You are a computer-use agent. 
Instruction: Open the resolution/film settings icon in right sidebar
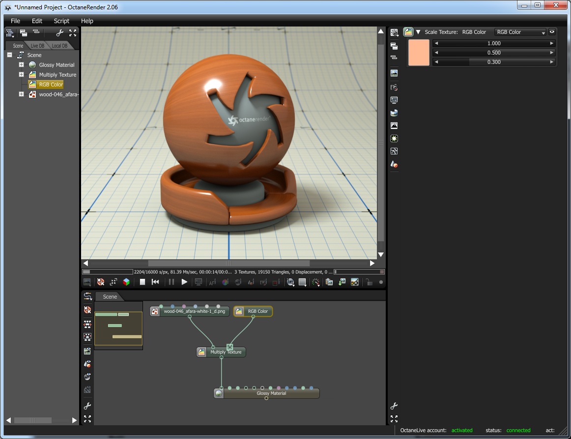pyautogui.click(x=394, y=100)
